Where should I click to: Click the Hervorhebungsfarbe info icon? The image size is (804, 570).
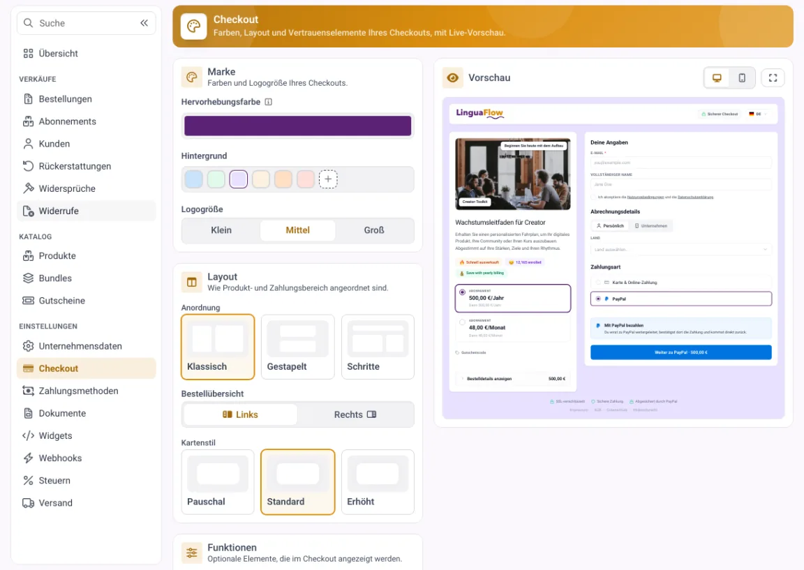(268, 102)
